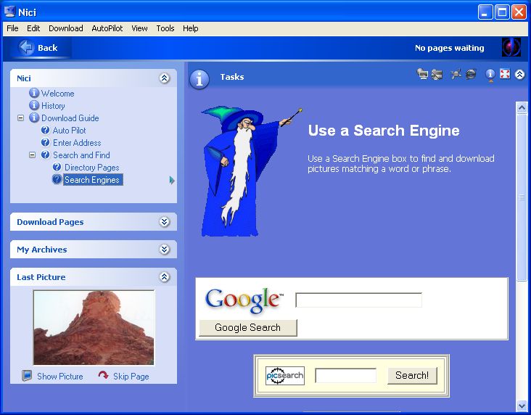This screenshot has width=531, height=415.
Task: Click the My Archives panel title
Action: [x=41, y=250]
